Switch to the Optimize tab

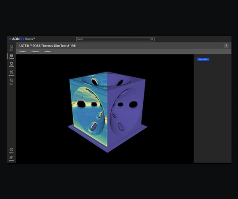[x=35, y=51]
